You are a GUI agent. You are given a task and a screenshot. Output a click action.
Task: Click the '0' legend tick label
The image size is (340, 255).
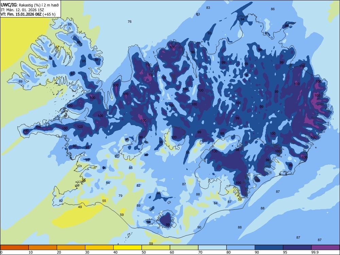click(1, 252)
